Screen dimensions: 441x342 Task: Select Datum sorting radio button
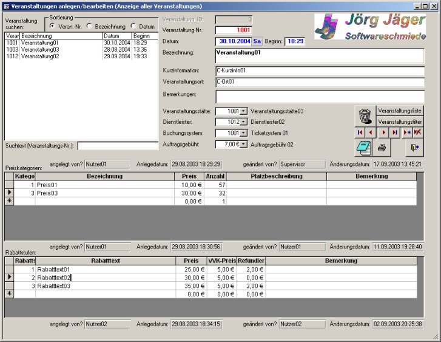click(133, 26)
